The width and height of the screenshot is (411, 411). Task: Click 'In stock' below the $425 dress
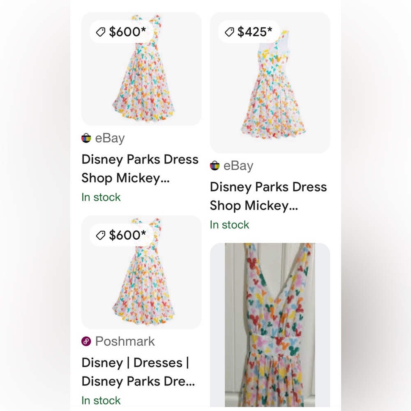pyautogui.click(x=229, y=225)
